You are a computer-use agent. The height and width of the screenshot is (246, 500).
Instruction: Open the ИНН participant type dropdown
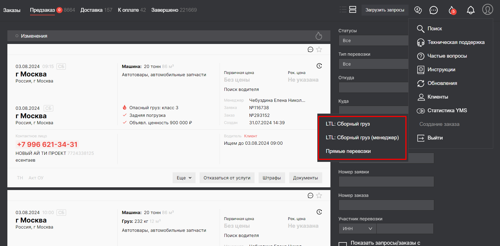[x=357, y=229]
